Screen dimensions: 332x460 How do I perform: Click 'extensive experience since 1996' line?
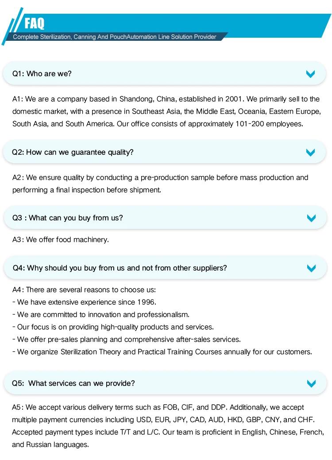click(84, 302)
